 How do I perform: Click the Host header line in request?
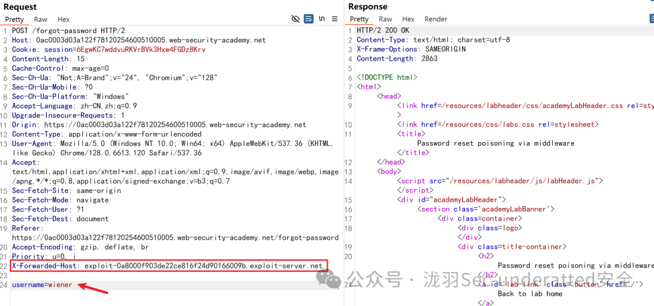coord(139,41)
